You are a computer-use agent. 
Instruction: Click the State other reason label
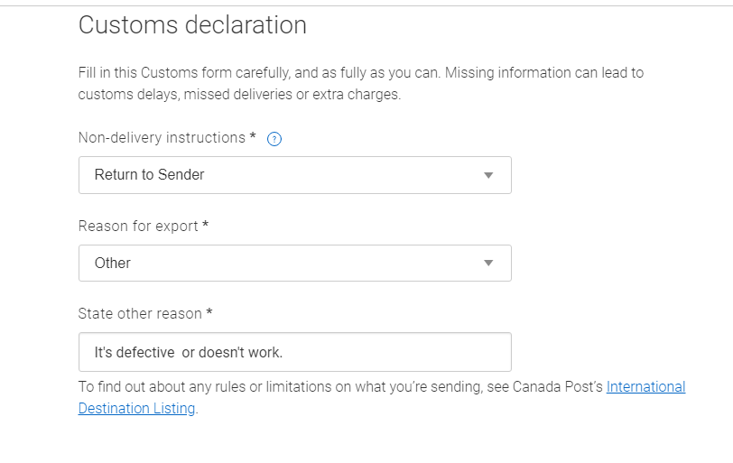click(x=140, y=313)
